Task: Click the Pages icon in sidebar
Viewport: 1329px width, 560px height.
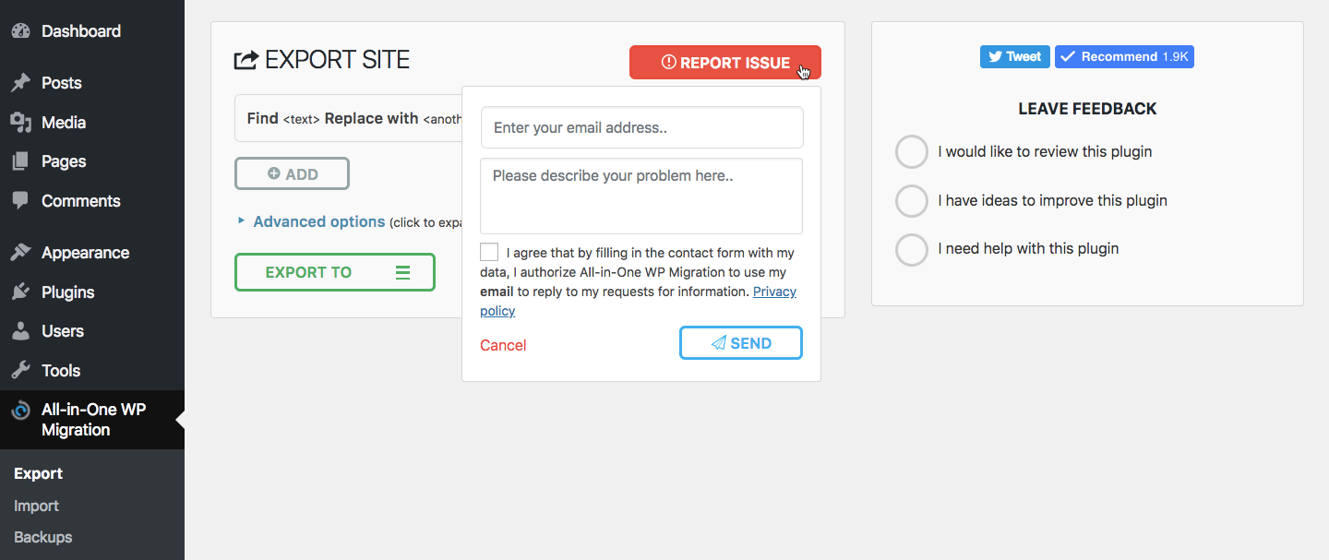Action: 20,161
